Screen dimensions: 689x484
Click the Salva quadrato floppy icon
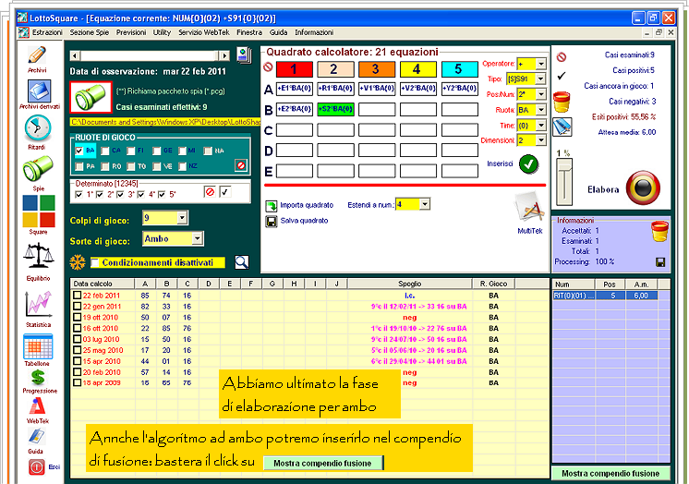click(272, 221)
